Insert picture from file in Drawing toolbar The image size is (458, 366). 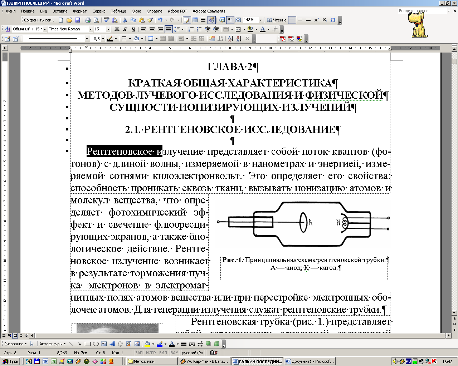(x=137, y=344)
